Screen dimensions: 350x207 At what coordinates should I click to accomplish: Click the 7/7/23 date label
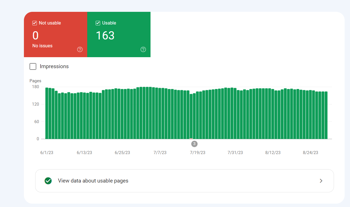tap(160, 153)
